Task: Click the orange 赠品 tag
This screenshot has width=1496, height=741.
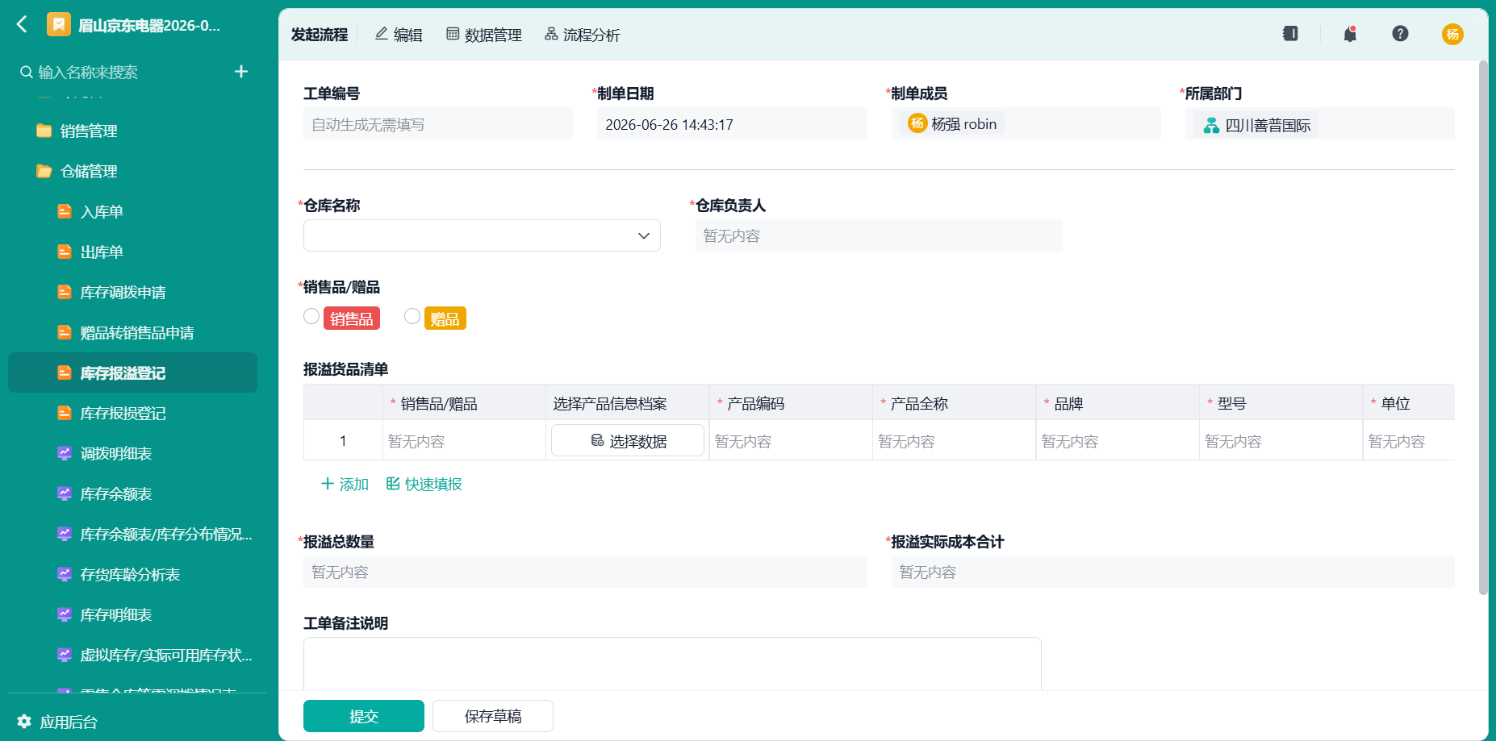Action: (445, 318)
